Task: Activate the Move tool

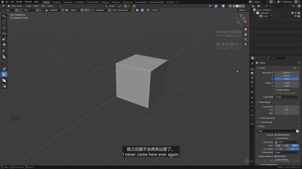Action: (4, 28)
